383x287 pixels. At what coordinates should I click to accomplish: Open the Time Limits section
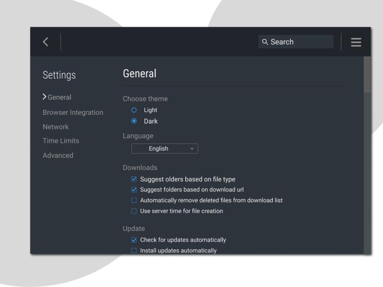coord(61,141)
